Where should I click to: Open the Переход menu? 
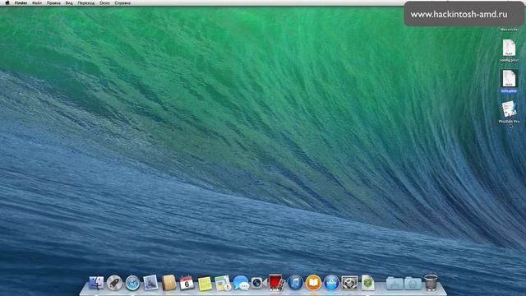pos(86,2)
